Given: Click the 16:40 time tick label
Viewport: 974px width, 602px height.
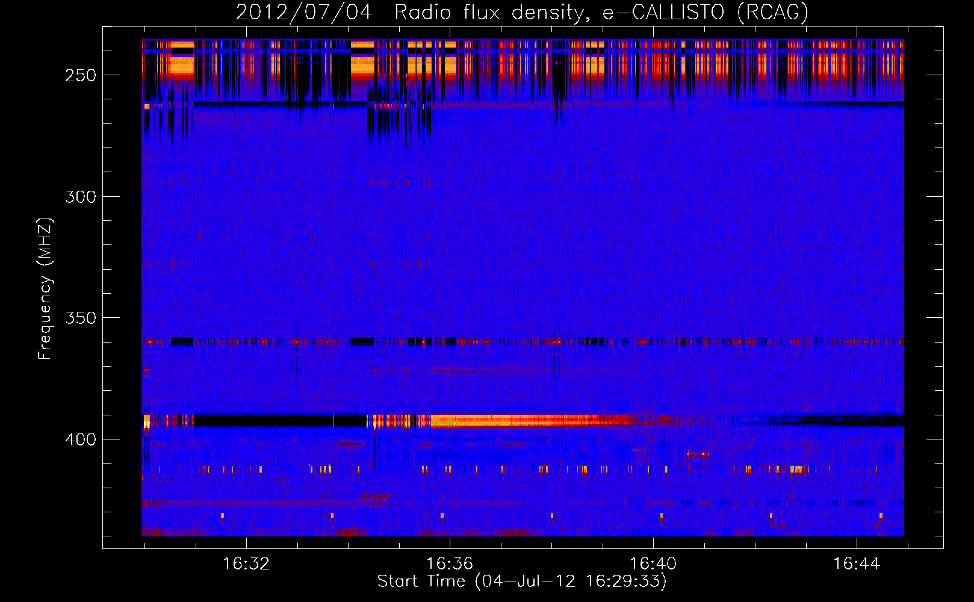Looking at the screenshot, I should pyautogui.click(x=653, y=564).
